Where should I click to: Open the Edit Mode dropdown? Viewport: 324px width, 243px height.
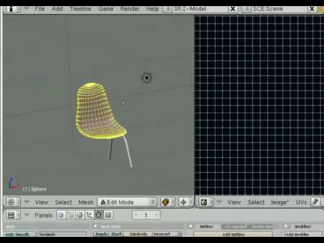pos(127,202)
